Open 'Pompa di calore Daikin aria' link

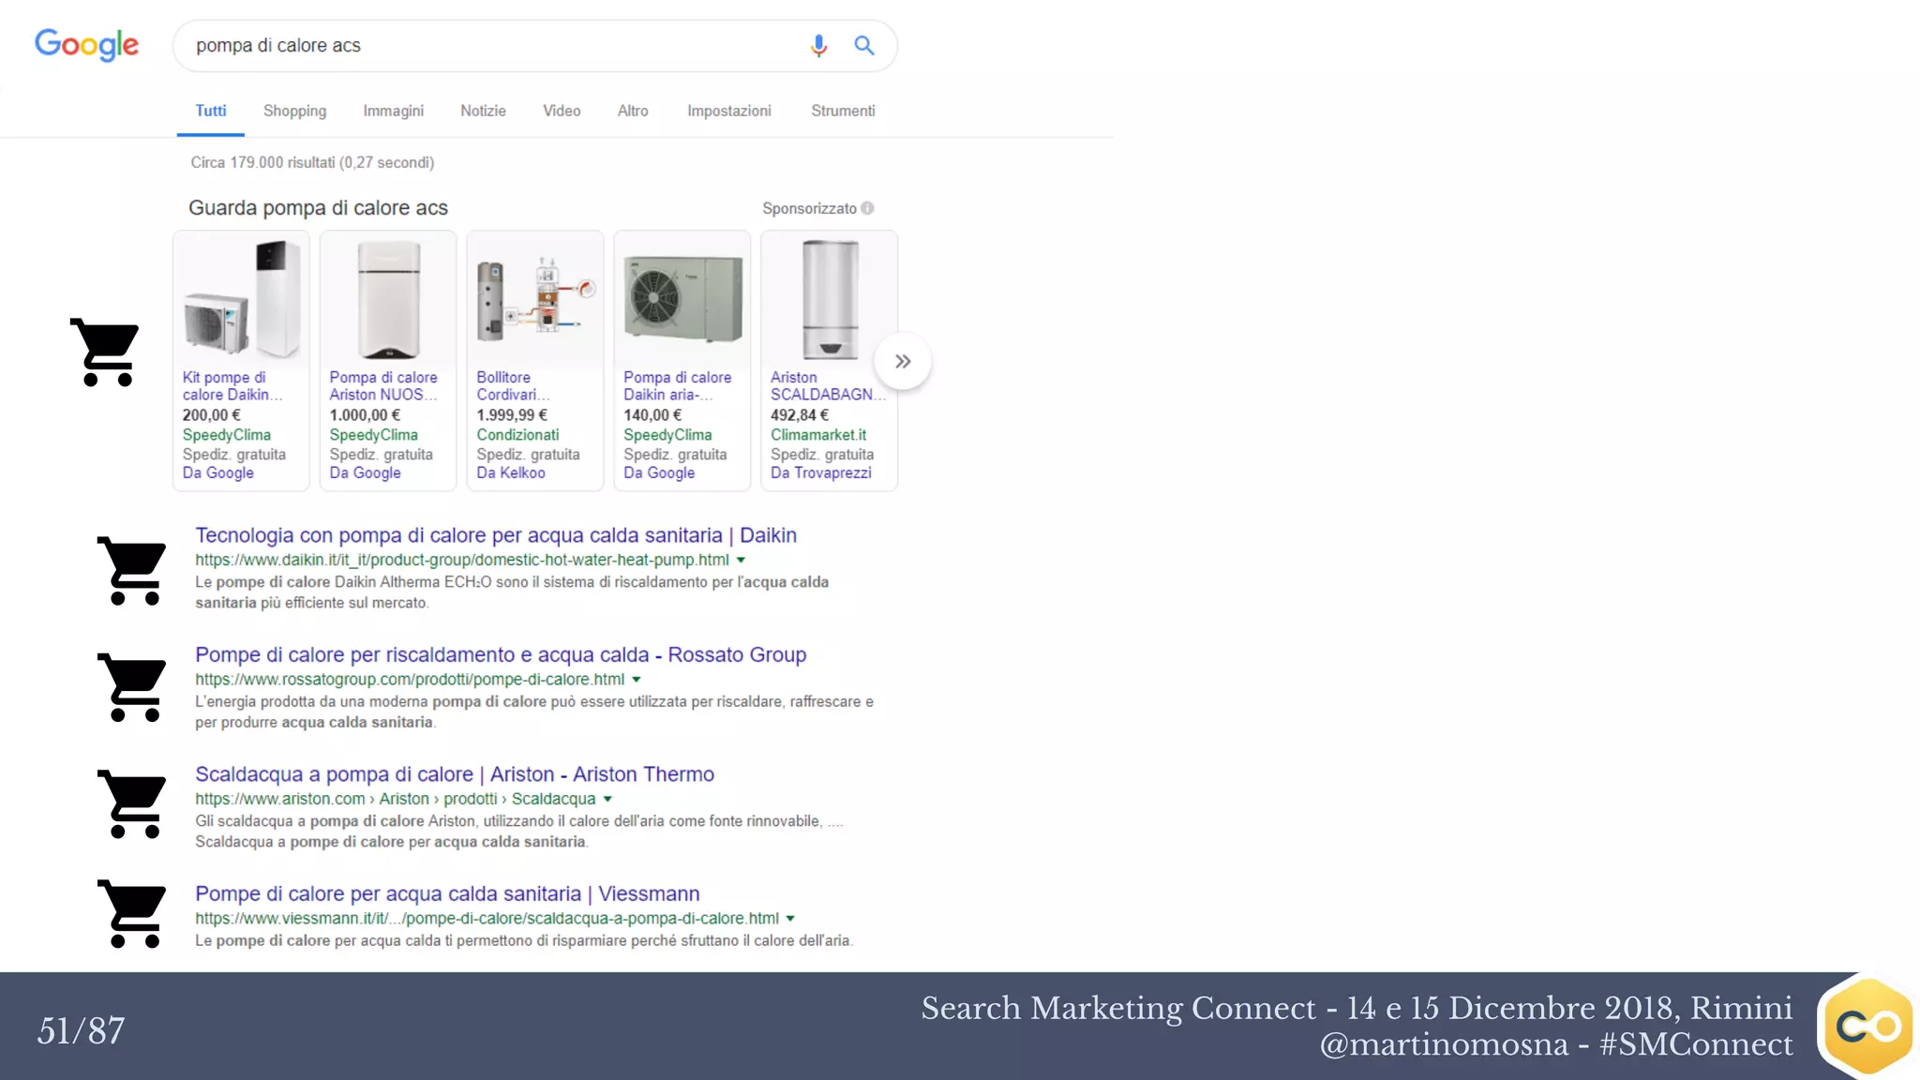pyautogui.click(x=677, y=385)
